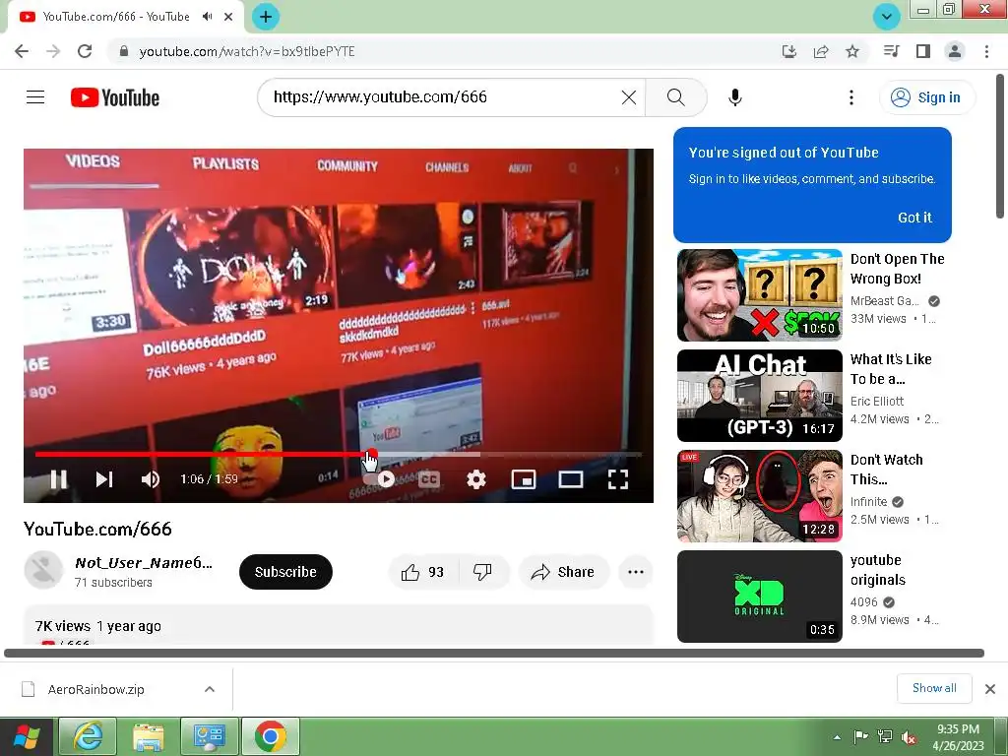
Task: Go back in Chrome
Action: pyautogui.click(x=22, y=51)
